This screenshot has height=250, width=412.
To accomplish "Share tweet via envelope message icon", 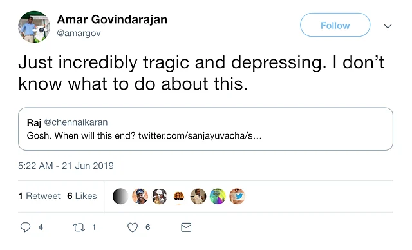I will 186,227.
